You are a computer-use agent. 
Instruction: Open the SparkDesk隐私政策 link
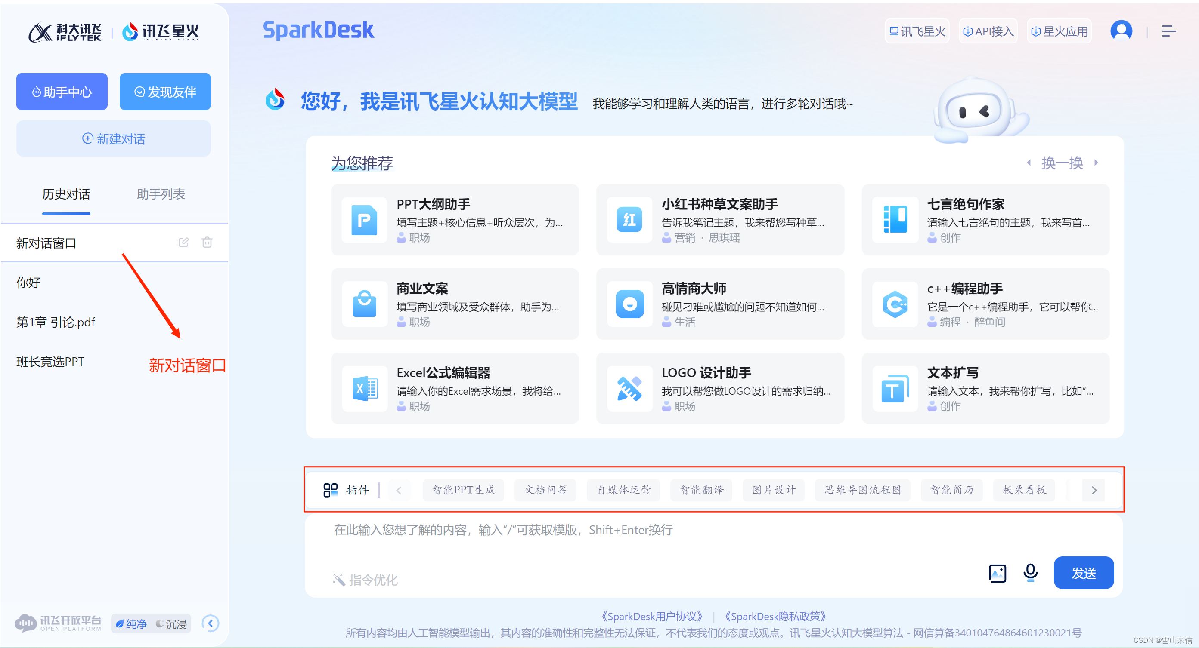(775, 616)
